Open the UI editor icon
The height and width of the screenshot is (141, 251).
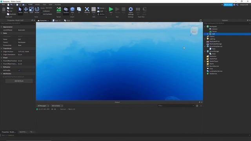[x=79, y=10]
